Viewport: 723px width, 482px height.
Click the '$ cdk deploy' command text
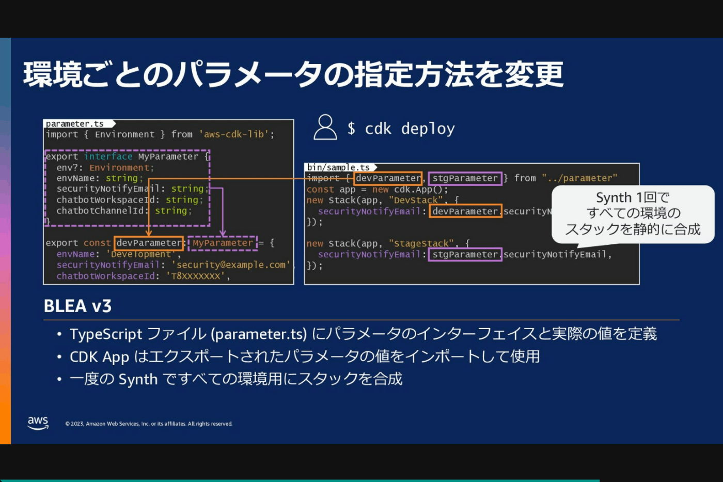(x=401, y=128)
